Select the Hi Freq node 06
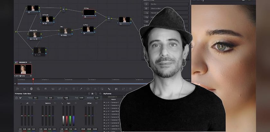 click(x=89, y=13)
